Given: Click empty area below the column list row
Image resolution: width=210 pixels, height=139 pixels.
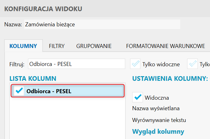Looking at the screenshot, I should click(x=67, y=118).
